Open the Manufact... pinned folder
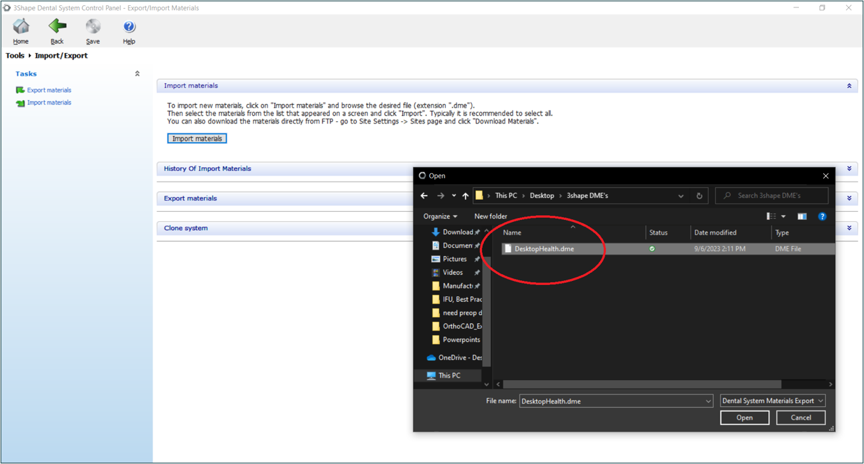 [x=456, y=286]
